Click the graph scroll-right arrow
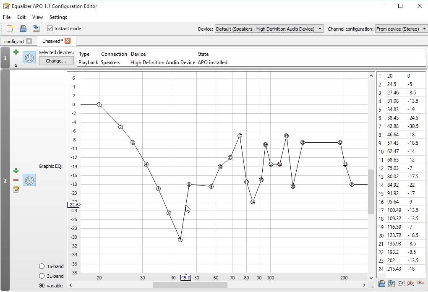Screen dimensions: 428x292 [x=364, y=285]
